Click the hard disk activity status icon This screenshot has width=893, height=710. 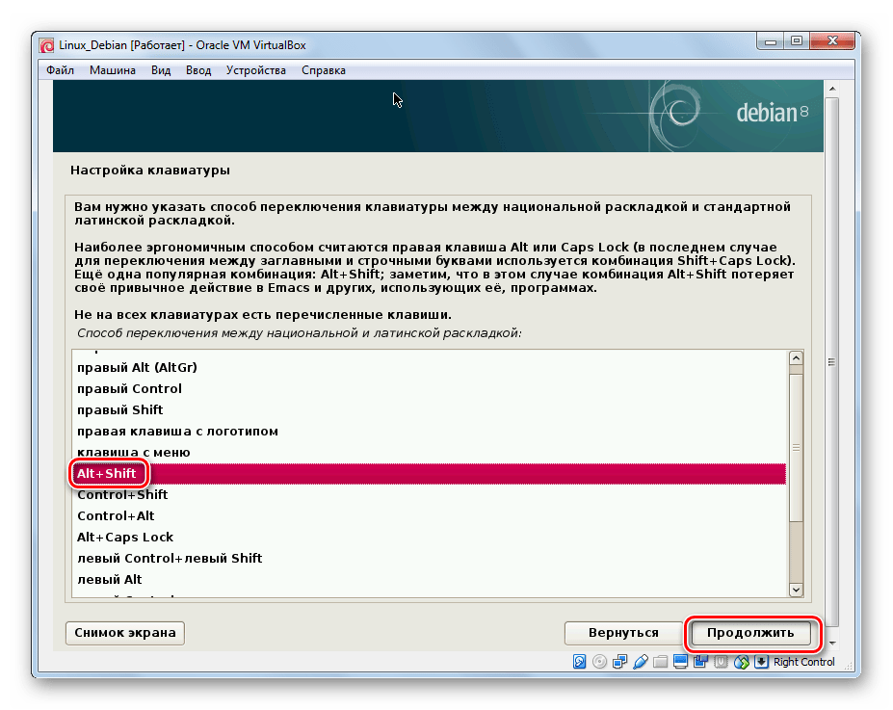click(x=579, y=662)
